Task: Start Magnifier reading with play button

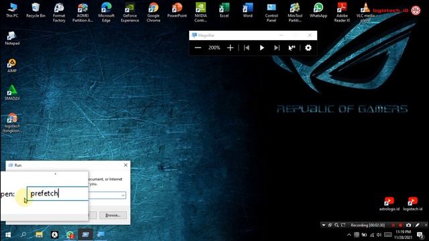Action: click(x=262, y=48)
